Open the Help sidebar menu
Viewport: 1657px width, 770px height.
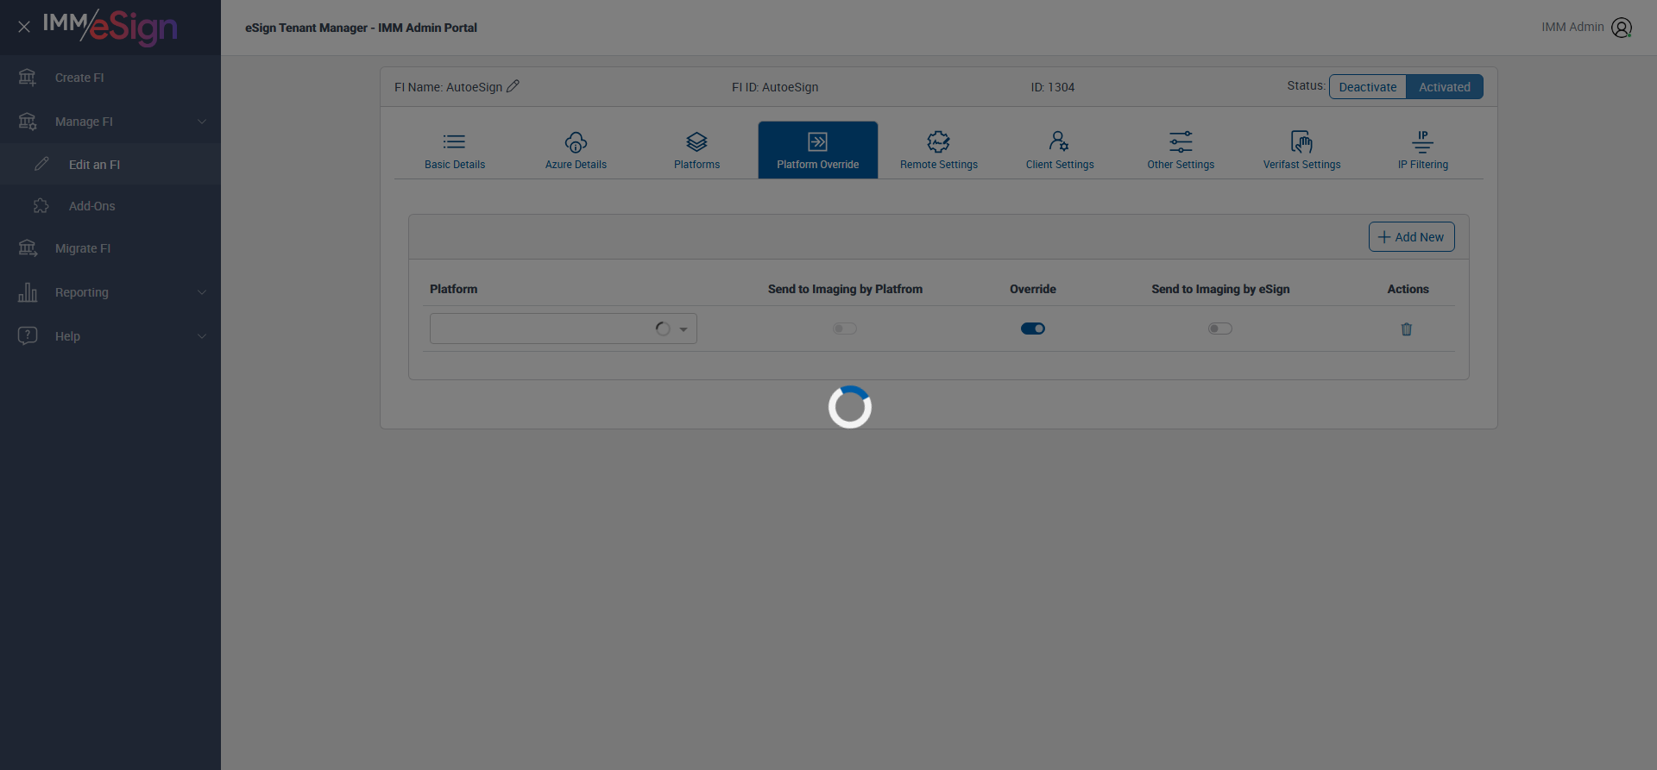[x=110, y=336]
